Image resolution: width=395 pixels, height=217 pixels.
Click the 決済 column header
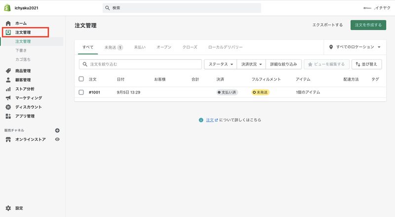(220, 79)
